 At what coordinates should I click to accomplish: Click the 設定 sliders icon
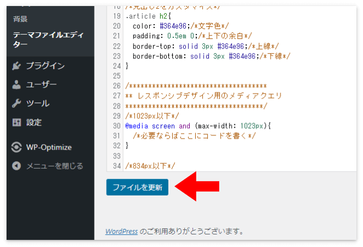16,122
